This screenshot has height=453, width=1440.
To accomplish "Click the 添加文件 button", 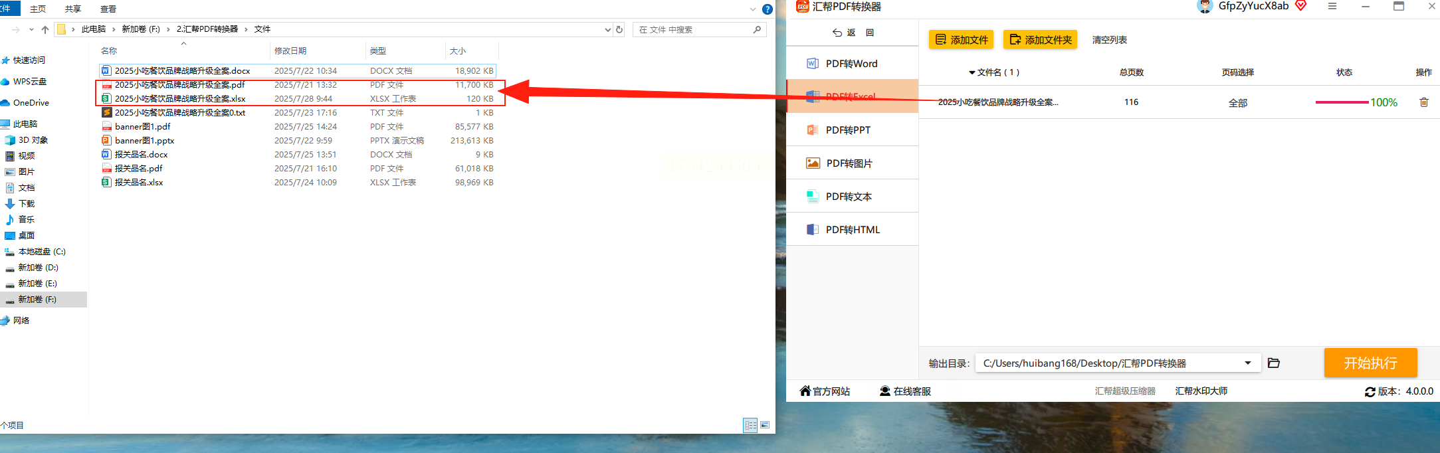I will pyautogui.click(x=961, y=40).
